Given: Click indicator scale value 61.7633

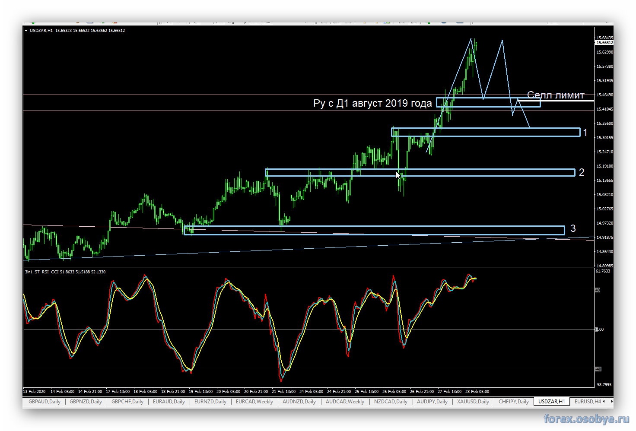Looking at the screenshot, I should point(603,271).
